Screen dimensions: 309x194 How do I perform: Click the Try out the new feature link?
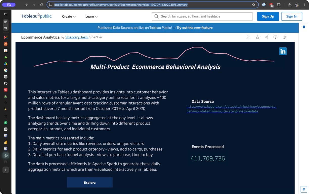[x=195, y=28]
